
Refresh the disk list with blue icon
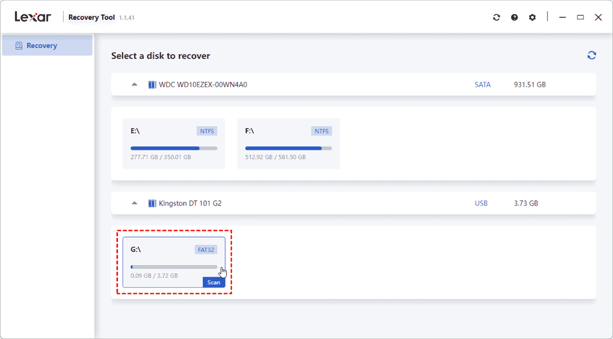[592, 56]
